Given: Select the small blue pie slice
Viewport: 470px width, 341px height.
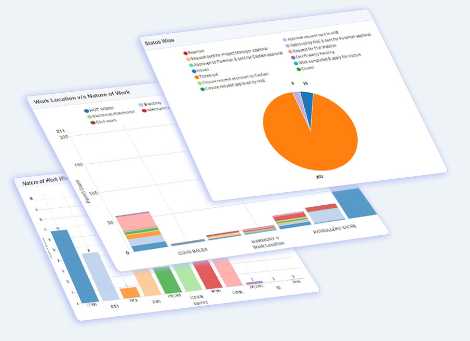Looking at the screenshot, I should point(307,98).
